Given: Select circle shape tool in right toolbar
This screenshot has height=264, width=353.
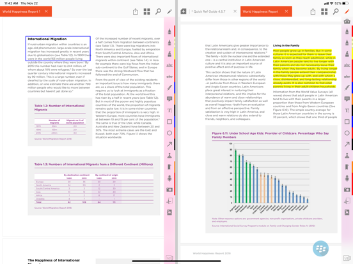Looking at the screenshot, I should 347,133.
